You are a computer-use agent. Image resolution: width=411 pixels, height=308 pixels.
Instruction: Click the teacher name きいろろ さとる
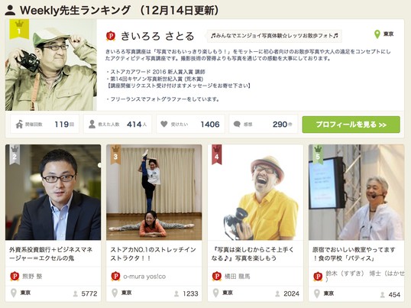[x=157, y=36]
